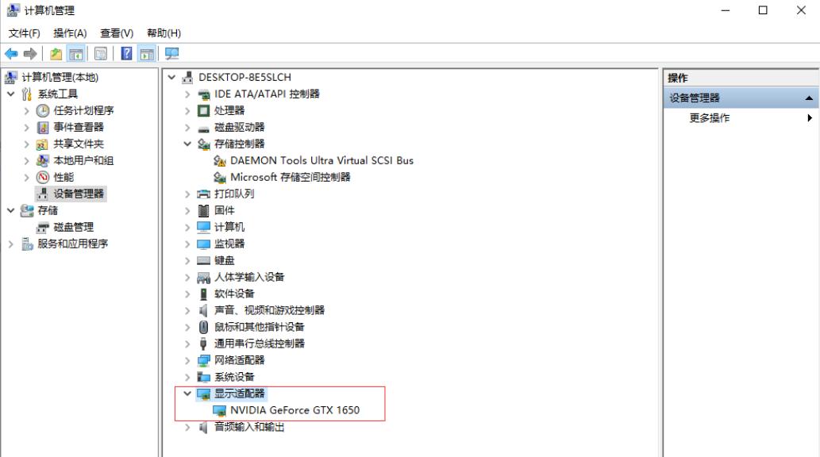Open the Help question mark icon
820x457 pixels.
[126, 53]
